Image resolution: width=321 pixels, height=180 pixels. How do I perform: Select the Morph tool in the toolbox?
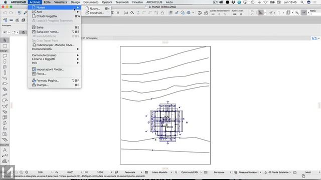(5, 123)
